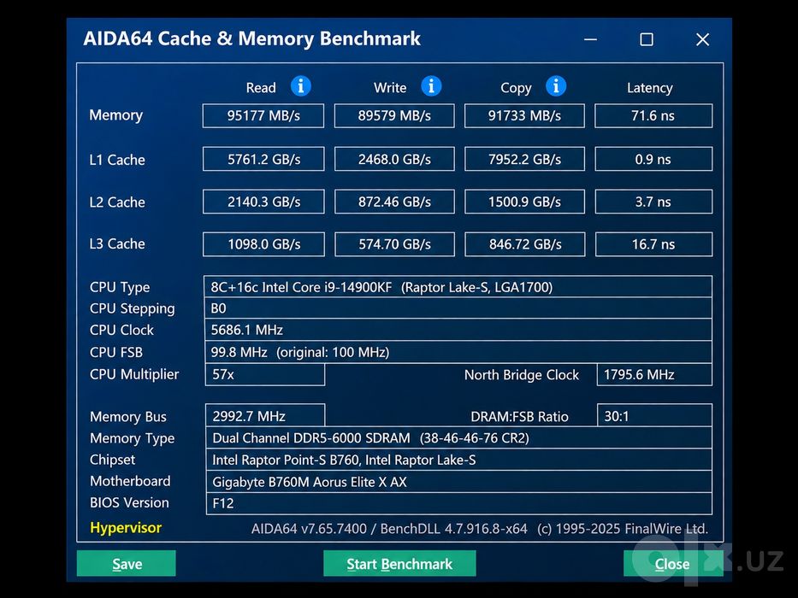Select L3 Cache write 574.70 GB/s
Screen dimensions: 798x598
(394, 244)
